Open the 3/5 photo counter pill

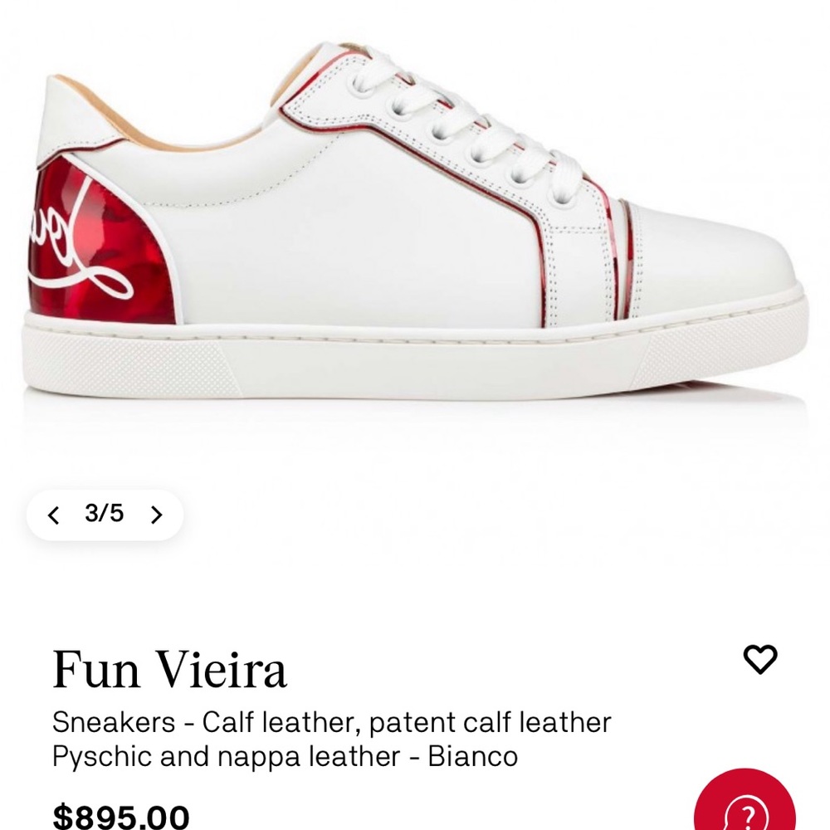coord(104,515)
